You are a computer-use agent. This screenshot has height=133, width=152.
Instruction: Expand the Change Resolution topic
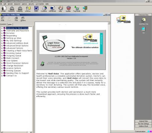(x=2, y=66)
